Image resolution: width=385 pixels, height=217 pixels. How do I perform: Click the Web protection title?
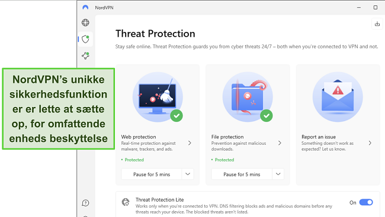139,137
